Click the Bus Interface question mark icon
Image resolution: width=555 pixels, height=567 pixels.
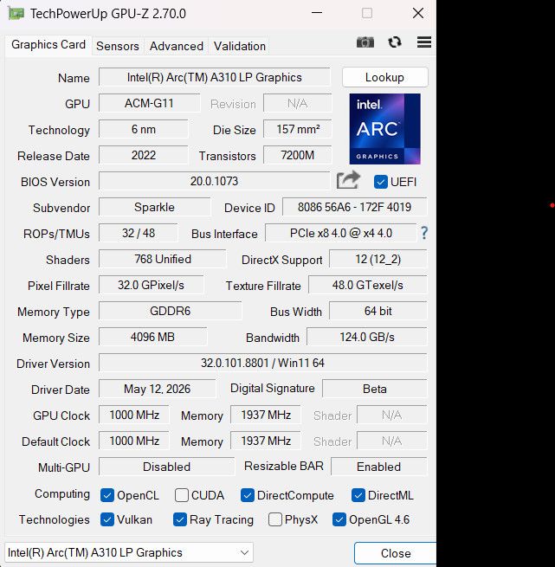(424, 233)
